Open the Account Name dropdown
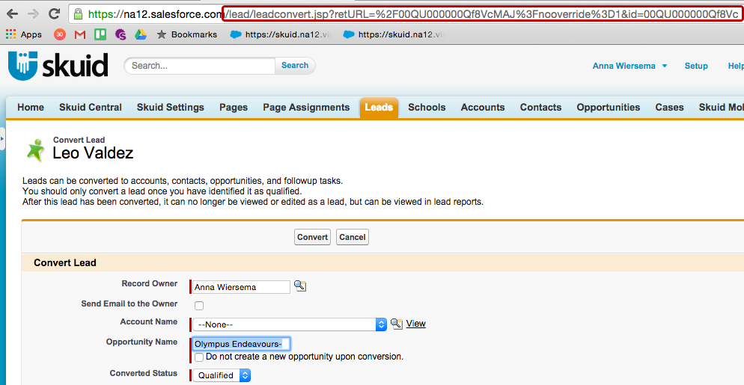This screenshot has width=744, height=385. coord(288,324)
